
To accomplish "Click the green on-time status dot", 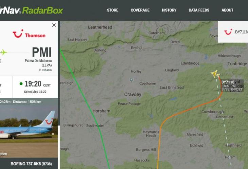I will pyautogui.click(x=21, y=83).
